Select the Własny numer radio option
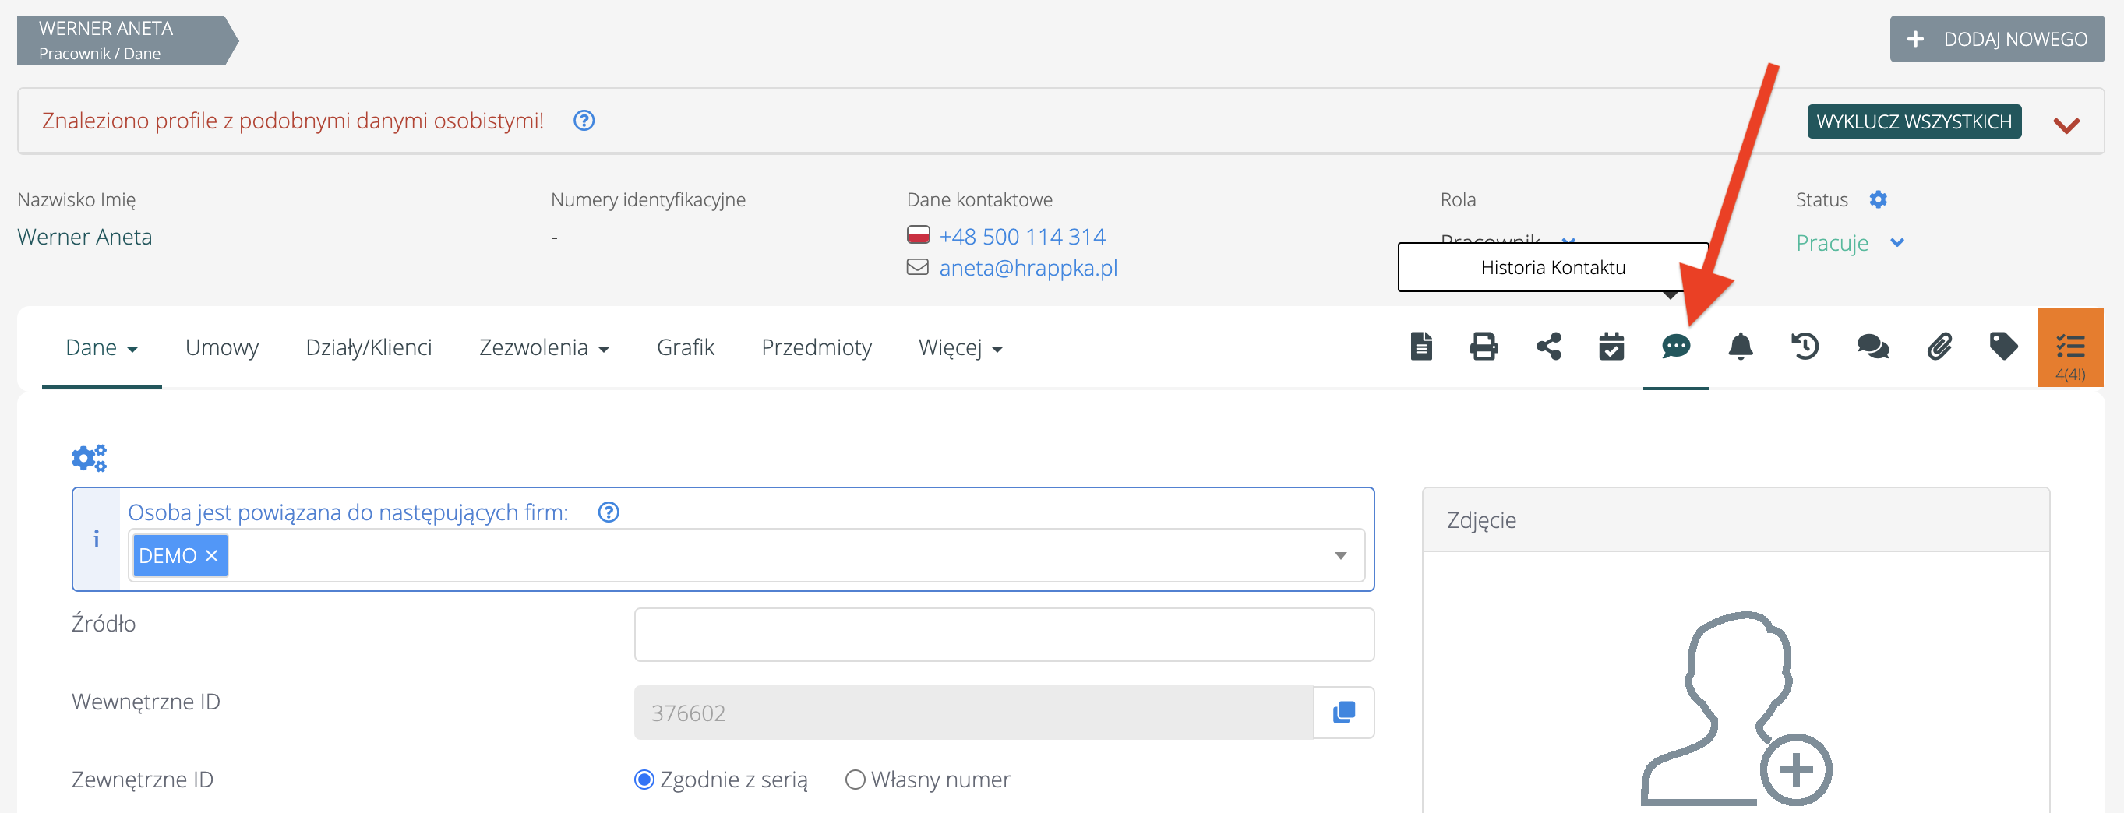This screenshot has width=2124, height=813. tap(855, 780)
